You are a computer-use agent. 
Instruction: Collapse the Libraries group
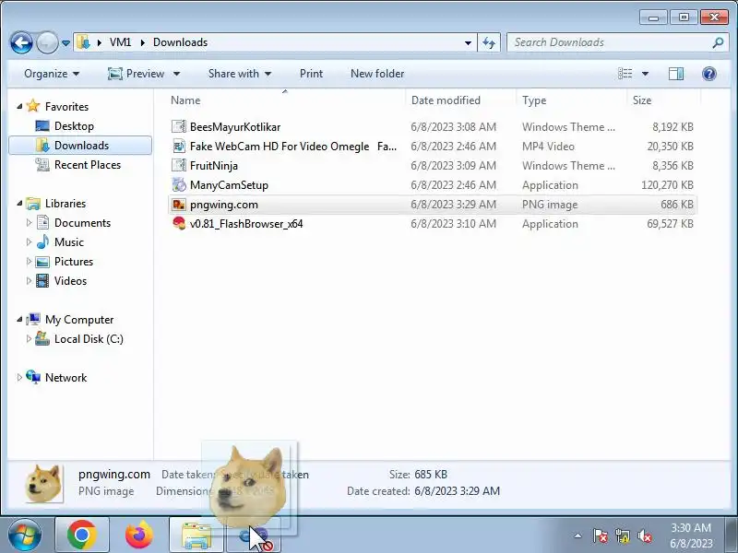pyautogui.click(x=19, y=204)
